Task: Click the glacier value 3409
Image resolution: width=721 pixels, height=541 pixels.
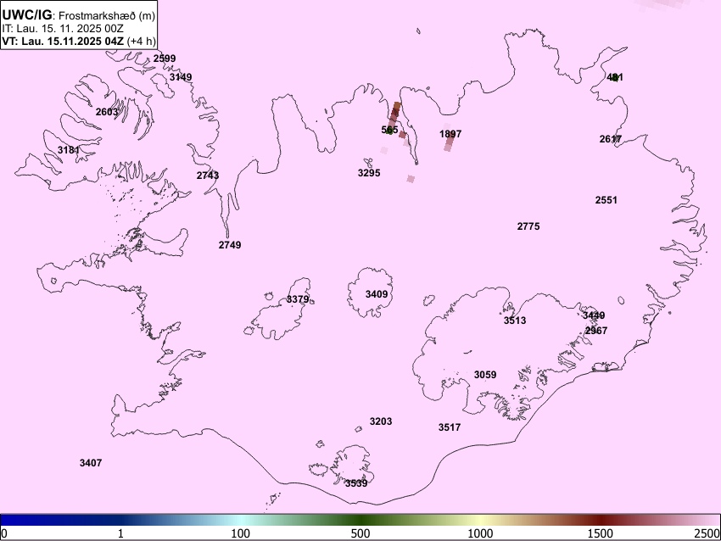Action: [x=376, y=294]
